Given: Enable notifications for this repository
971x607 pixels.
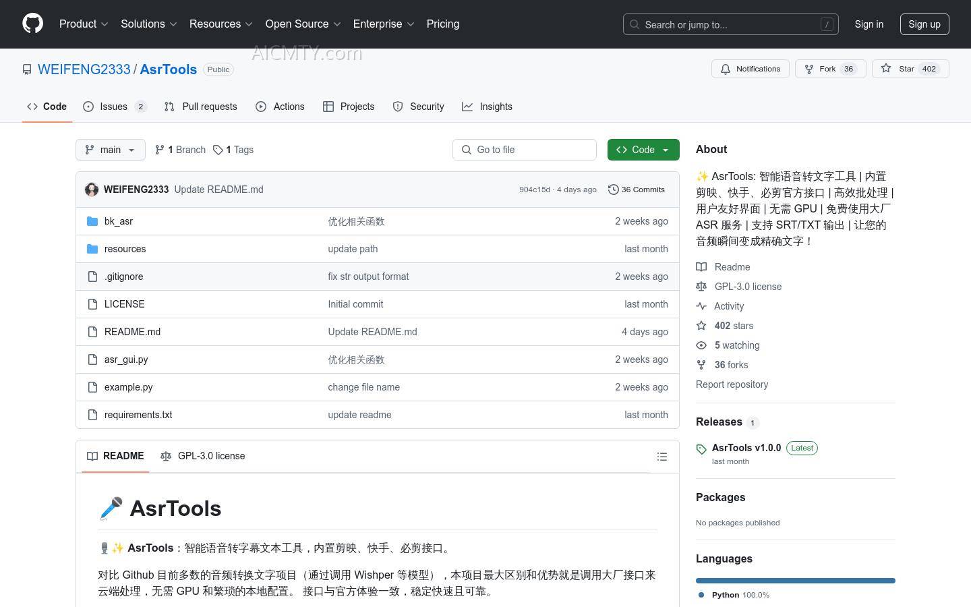Looking at the screenshot, I should pyautogui.click(x=750, y=68).
